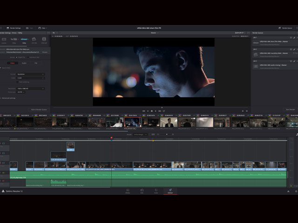Open the Render In/Out Range dropdown
The image size is (298, 223).
(x=140, y=134)
